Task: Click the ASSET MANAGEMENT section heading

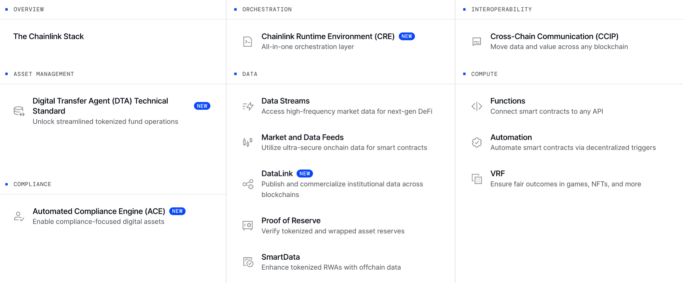Action: tap(44, 74)
